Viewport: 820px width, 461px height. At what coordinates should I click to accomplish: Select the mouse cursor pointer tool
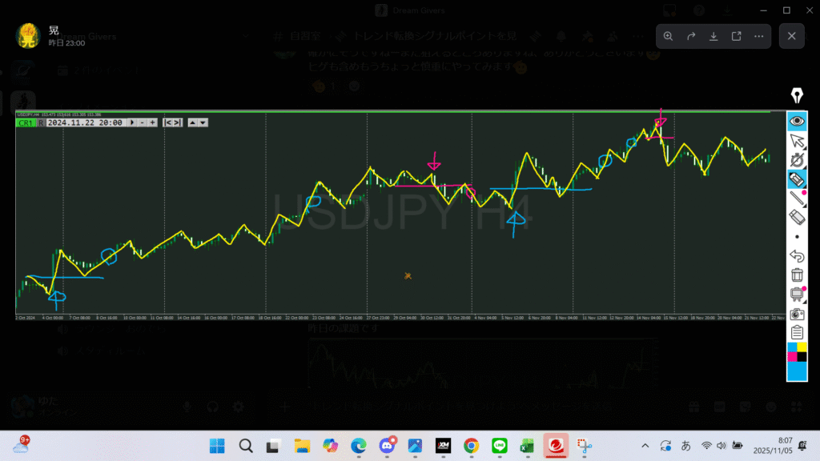797,141
